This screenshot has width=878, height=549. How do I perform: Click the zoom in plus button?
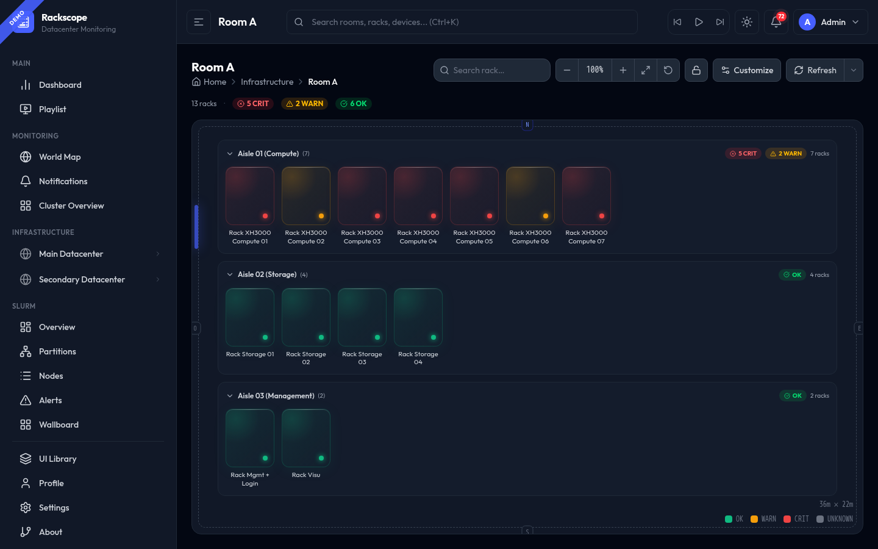coord(623,70)
